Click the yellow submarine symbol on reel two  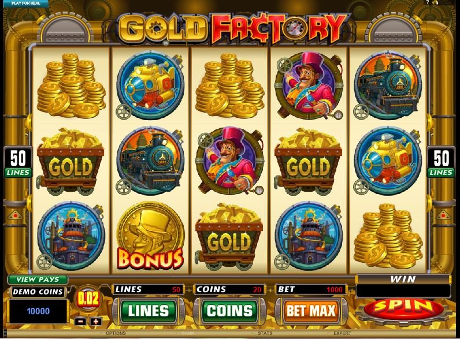[x=150, y=85]
